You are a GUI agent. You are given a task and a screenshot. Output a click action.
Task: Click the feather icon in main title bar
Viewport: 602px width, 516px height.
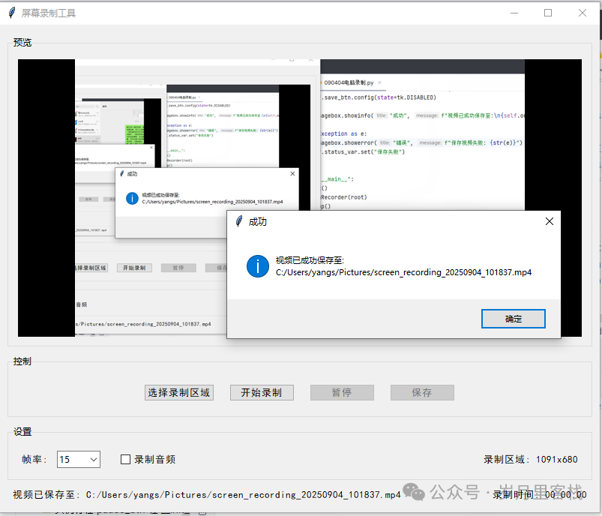click(x=12, y=13)
